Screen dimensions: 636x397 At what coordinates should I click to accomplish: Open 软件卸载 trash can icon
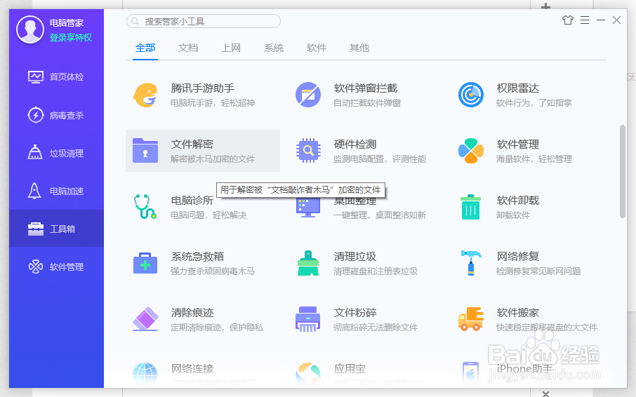(x=471, y=207)
